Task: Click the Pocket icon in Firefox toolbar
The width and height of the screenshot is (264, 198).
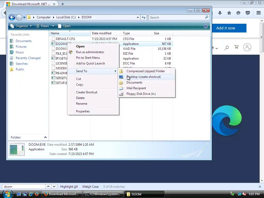Action: tap(248, 13)
